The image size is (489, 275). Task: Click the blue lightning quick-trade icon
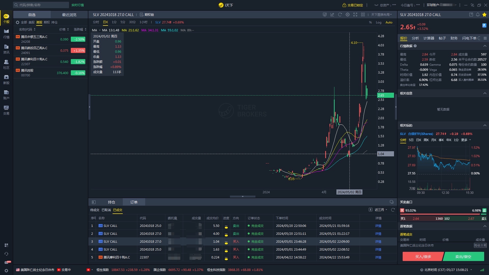pos(484,25)
